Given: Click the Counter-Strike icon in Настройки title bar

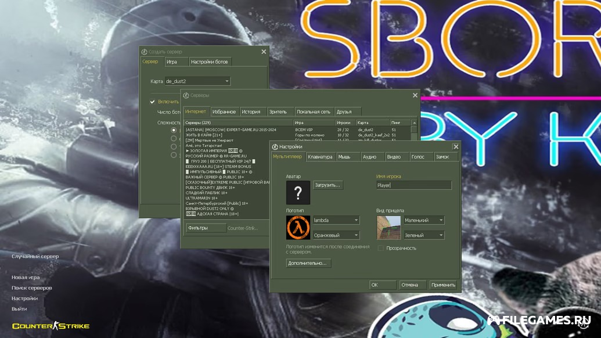Looking at the screenshot, I should point(275,147).
